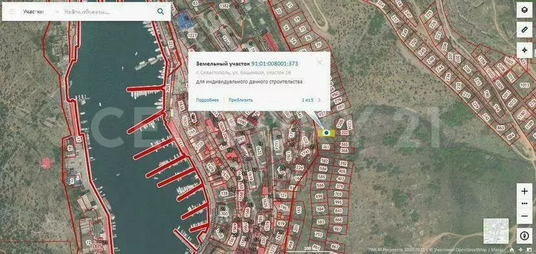This screenshot has height=254, width=536.
Task: Click the home icon in footer
Action: coord(512,249)
